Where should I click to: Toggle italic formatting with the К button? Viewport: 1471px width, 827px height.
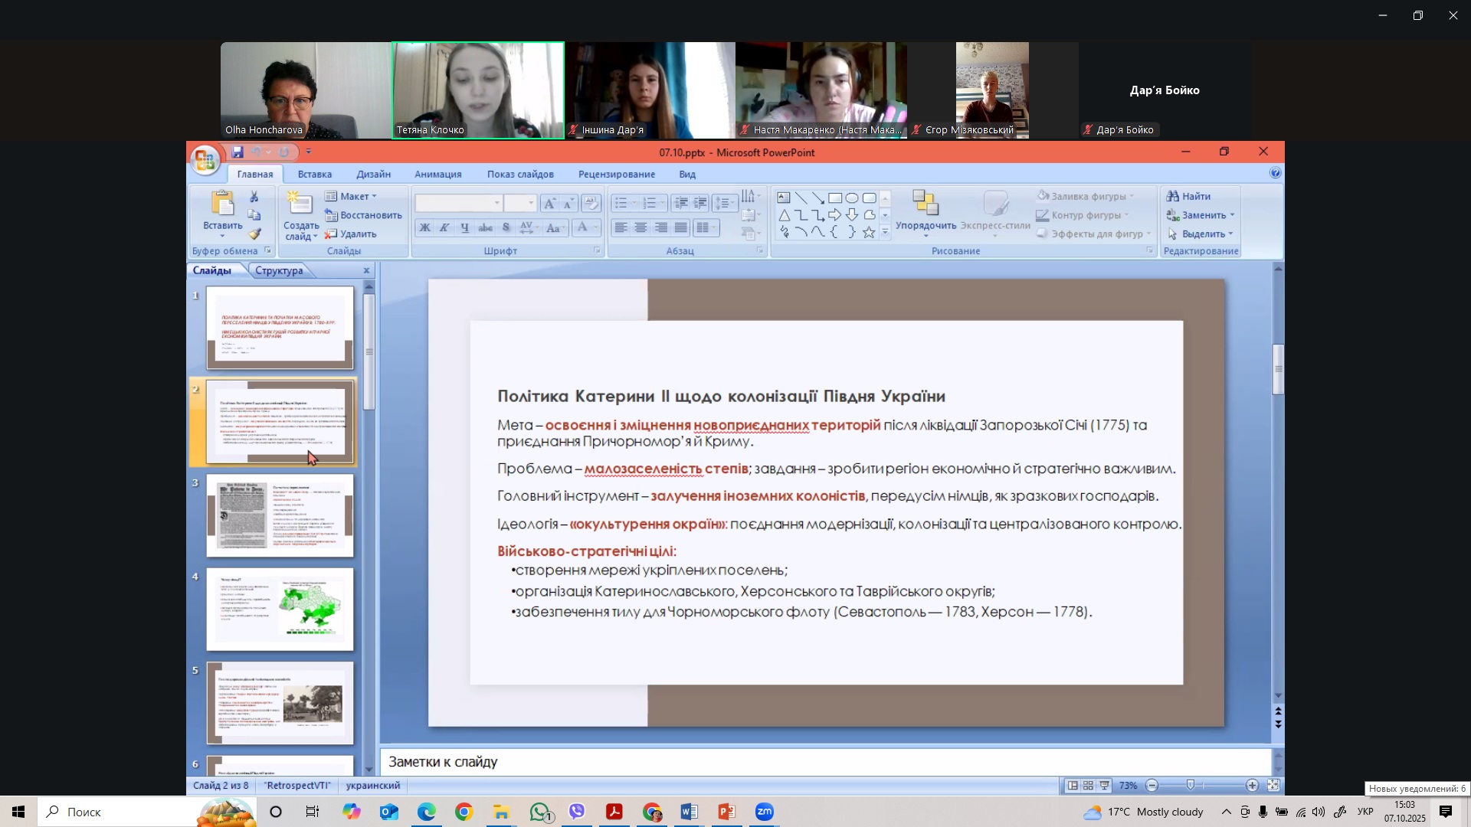444,228
